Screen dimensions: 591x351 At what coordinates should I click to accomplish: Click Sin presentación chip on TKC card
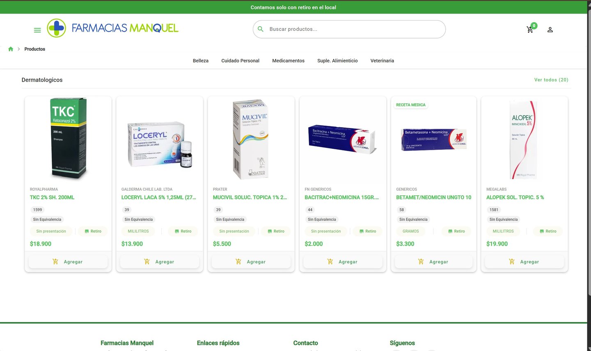[x=51, y=231]
